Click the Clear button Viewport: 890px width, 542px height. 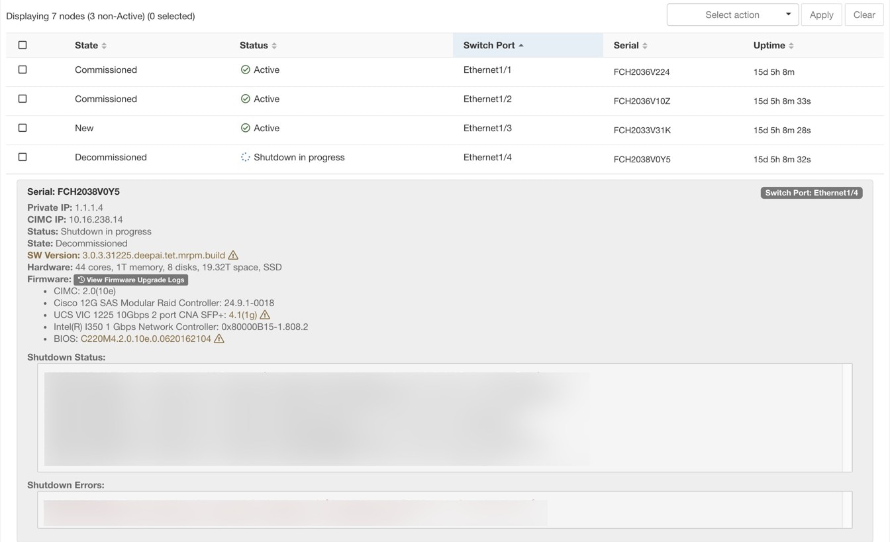point(864,15)
